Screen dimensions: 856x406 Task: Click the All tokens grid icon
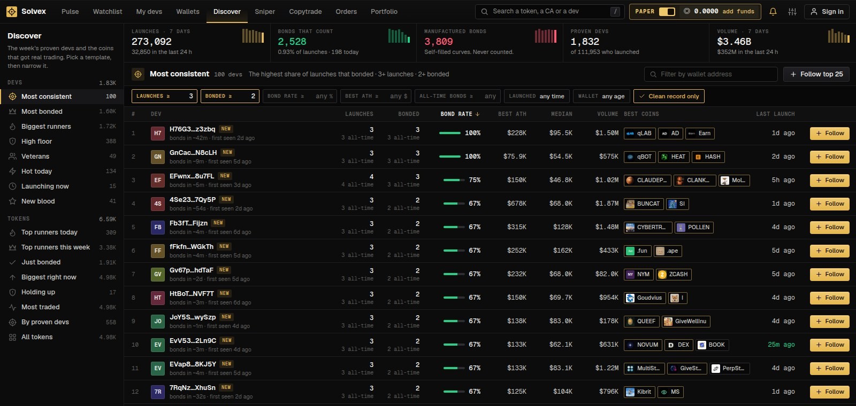click(x=12, y=337)
